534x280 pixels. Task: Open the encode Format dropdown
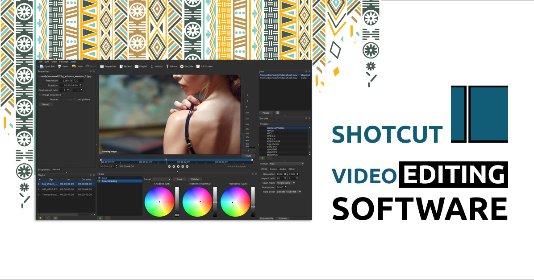(286, 164)
